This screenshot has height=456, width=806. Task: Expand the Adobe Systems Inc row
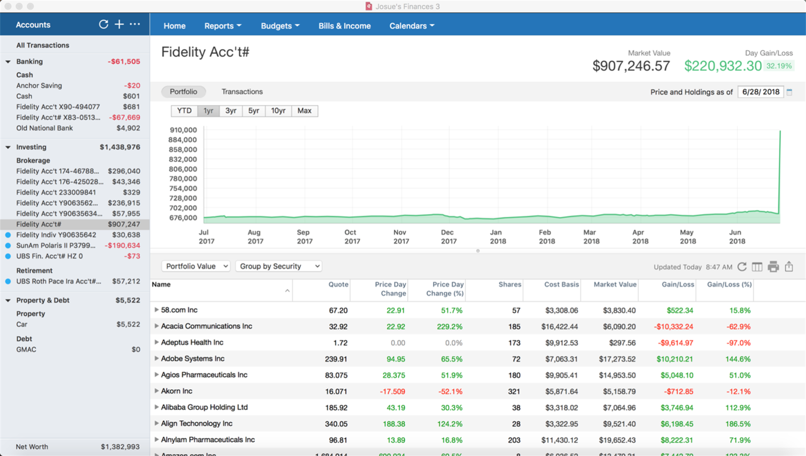pyautogui.click(x=156, y=359)
